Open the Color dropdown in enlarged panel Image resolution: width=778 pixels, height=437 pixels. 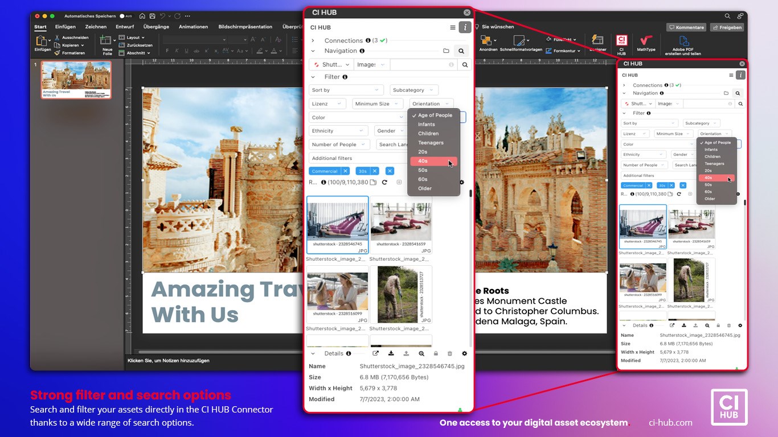358,117
